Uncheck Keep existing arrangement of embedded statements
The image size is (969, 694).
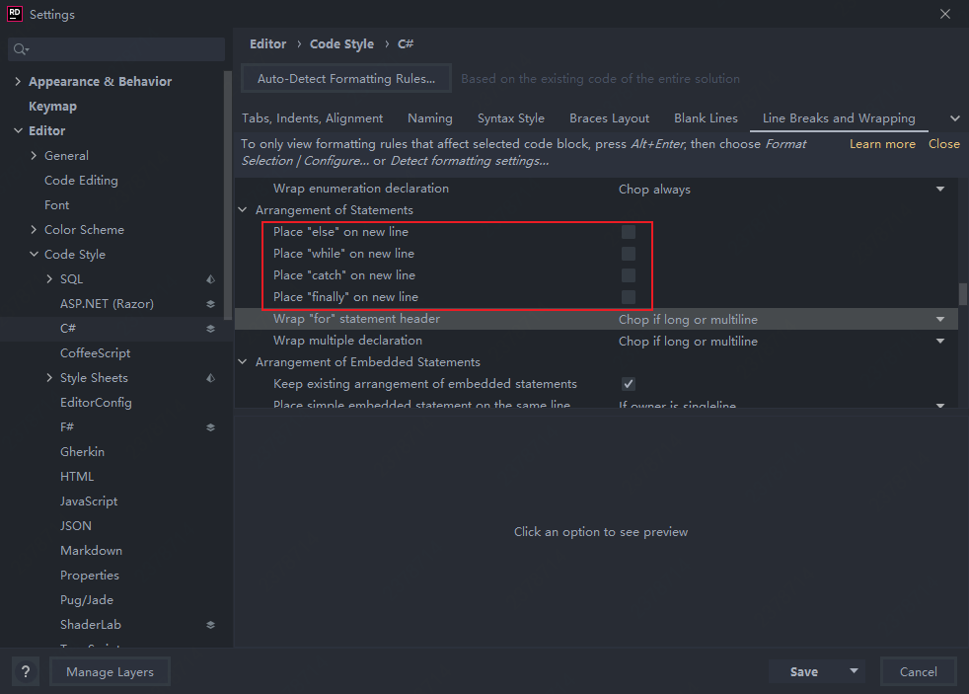click(x=629, y=383)
